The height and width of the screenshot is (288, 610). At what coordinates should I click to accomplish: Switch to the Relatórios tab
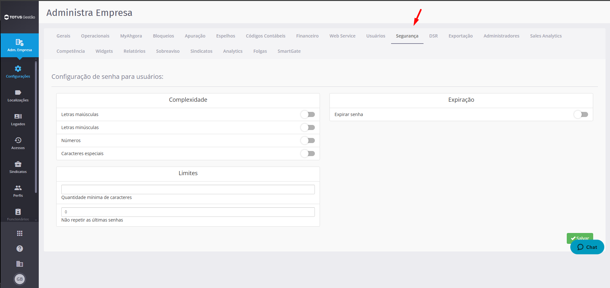pos(134,51)
